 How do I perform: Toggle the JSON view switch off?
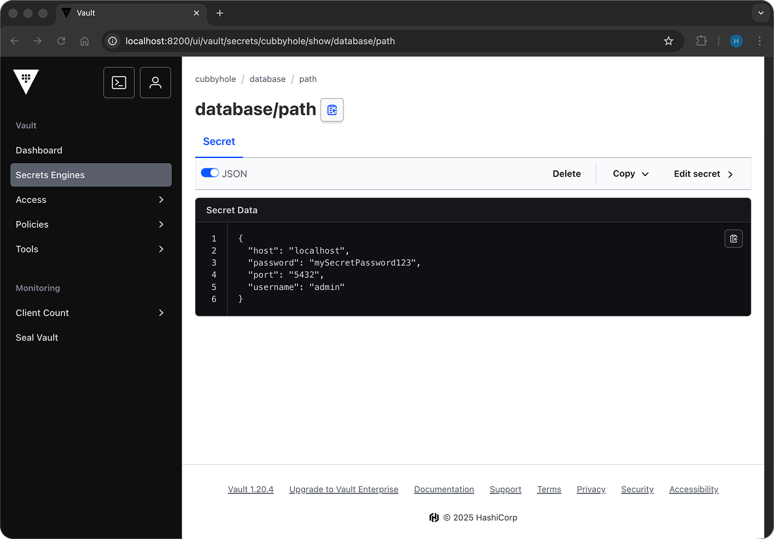point(209,174)
